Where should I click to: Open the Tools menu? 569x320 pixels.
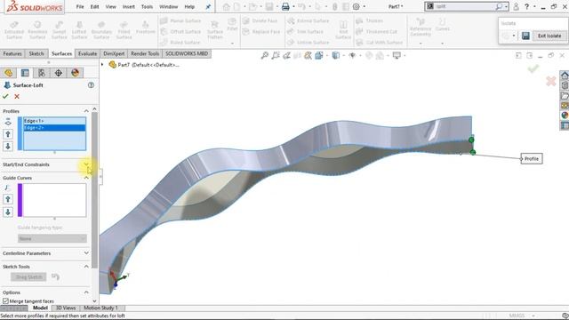[147, 6]
